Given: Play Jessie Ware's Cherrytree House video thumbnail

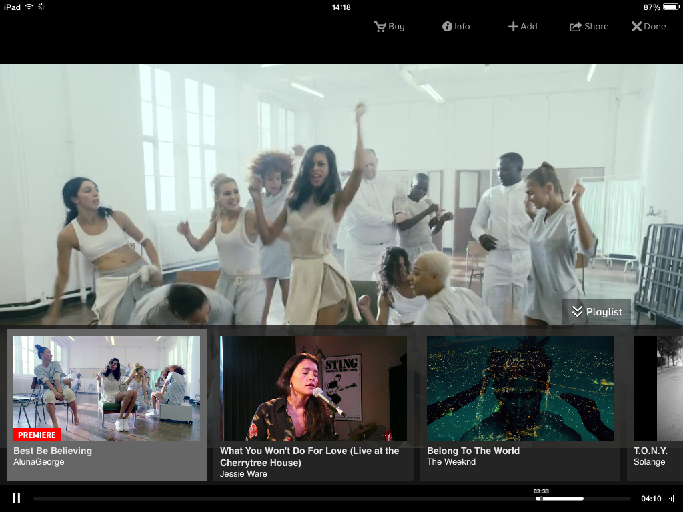Looking at the screenshot, I should [313, 389].
